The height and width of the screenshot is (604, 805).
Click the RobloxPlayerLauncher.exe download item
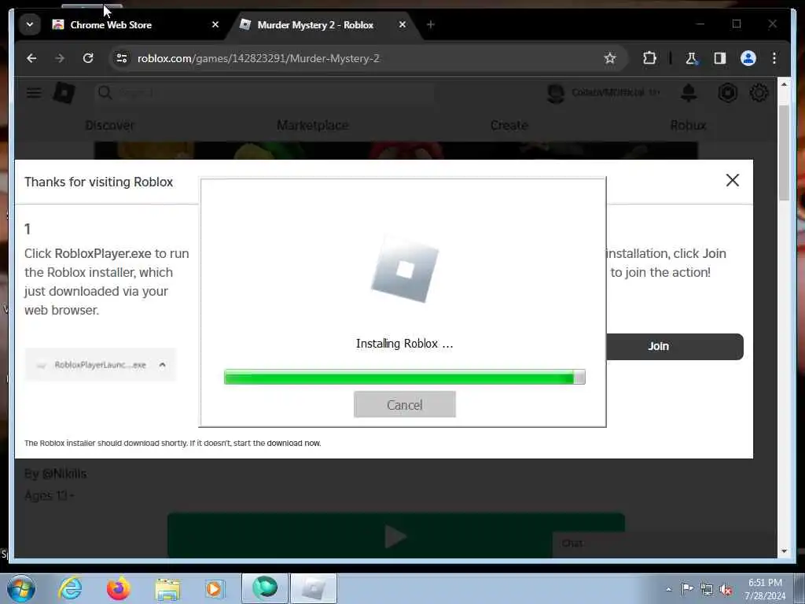tap(101, 365)
